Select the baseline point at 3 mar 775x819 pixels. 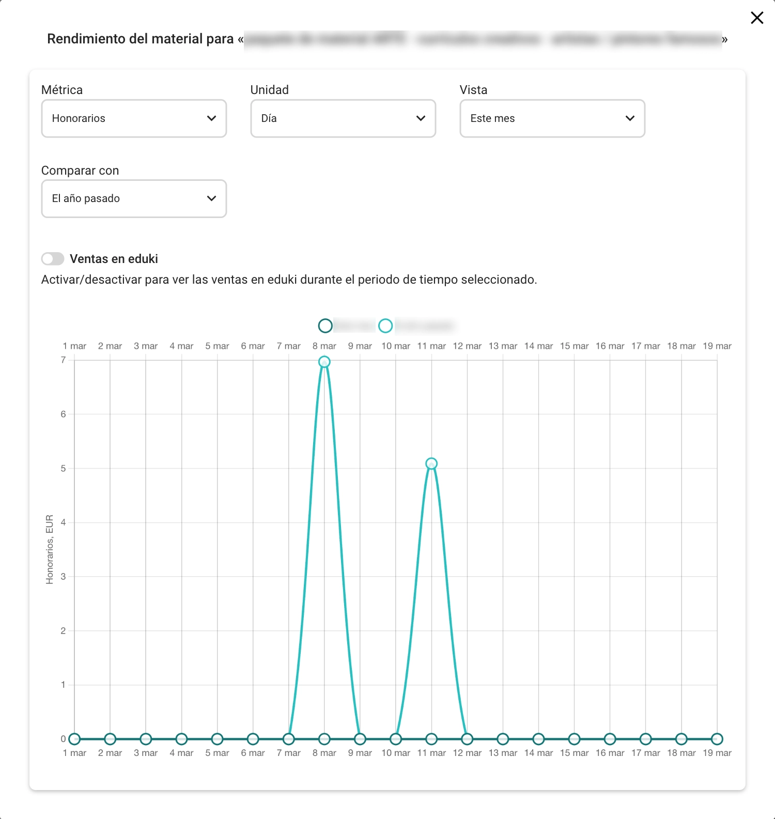tap(146, 739)
